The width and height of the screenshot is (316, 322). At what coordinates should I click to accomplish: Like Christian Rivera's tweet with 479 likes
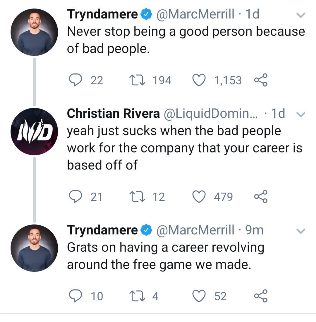(x=199, y=197)
